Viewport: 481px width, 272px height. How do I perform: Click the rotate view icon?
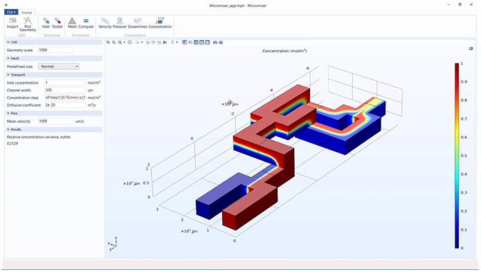[x=172, y=42]
